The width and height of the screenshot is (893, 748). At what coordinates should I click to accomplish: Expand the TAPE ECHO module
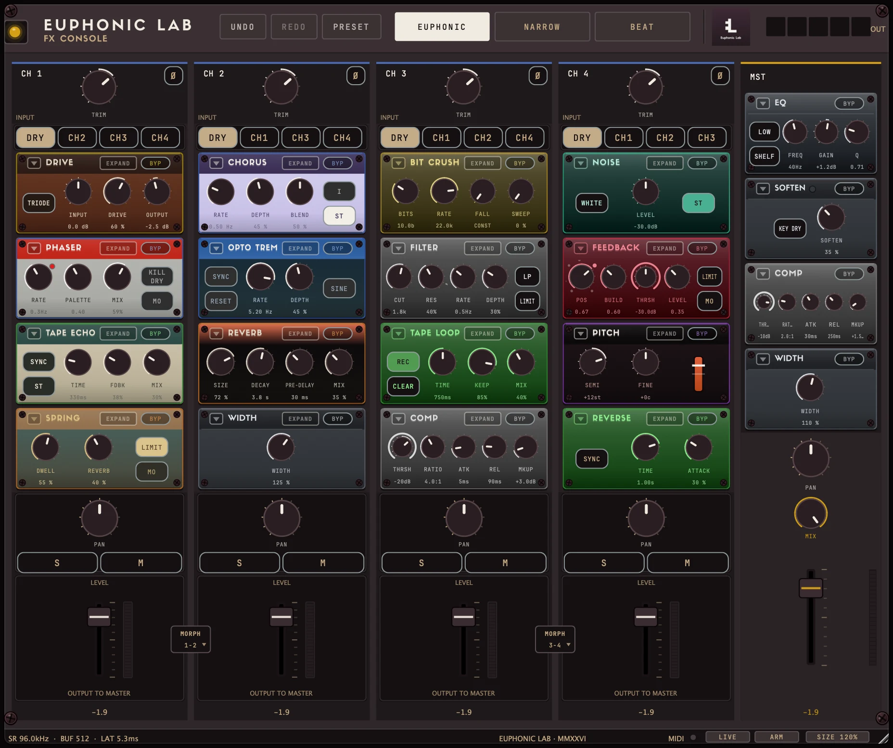(118, 333)
